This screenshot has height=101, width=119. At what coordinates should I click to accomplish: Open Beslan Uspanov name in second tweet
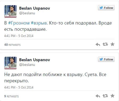tap(34, 60)
